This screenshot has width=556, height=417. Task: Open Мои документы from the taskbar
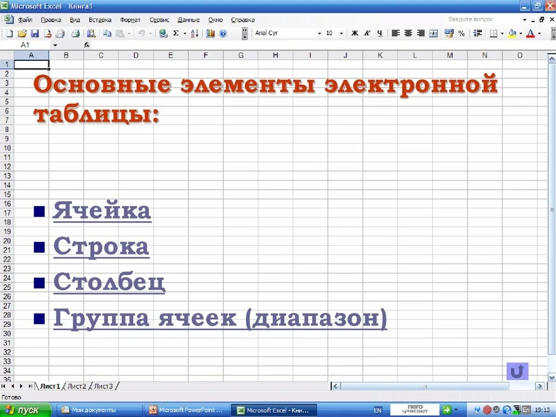coord(99,410)
